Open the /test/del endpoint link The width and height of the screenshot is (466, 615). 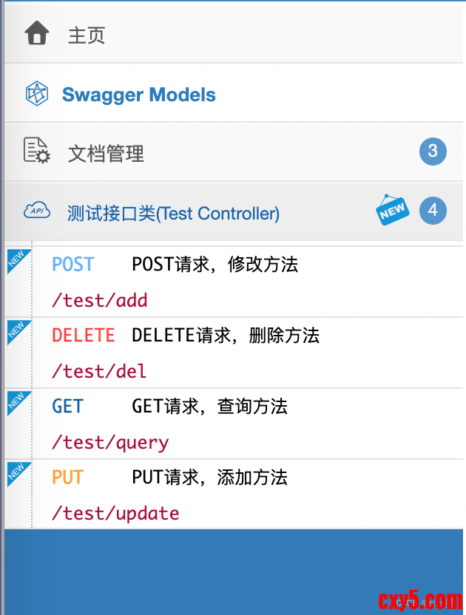99,371
